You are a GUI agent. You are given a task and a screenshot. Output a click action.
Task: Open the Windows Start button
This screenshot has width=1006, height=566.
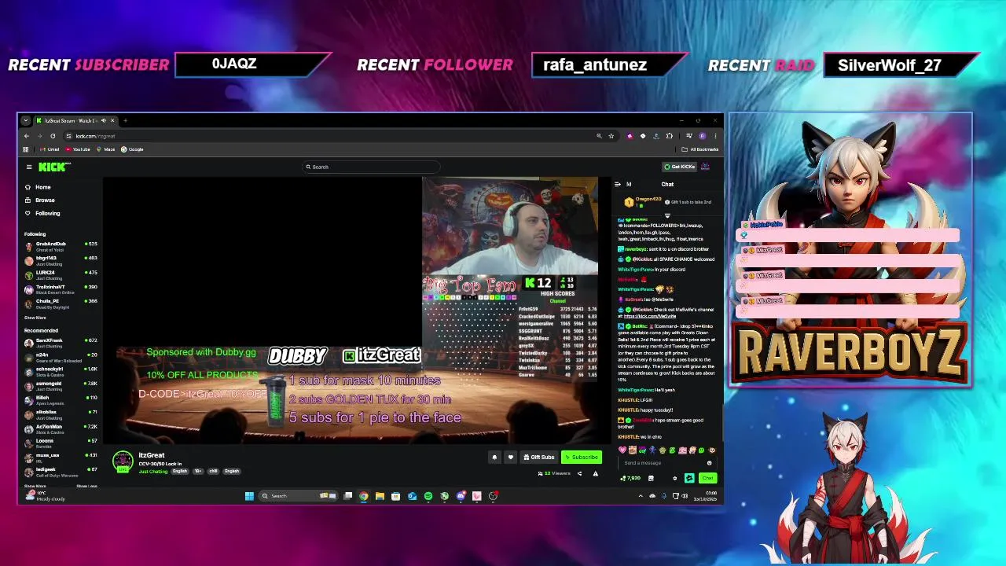[249, 496]
